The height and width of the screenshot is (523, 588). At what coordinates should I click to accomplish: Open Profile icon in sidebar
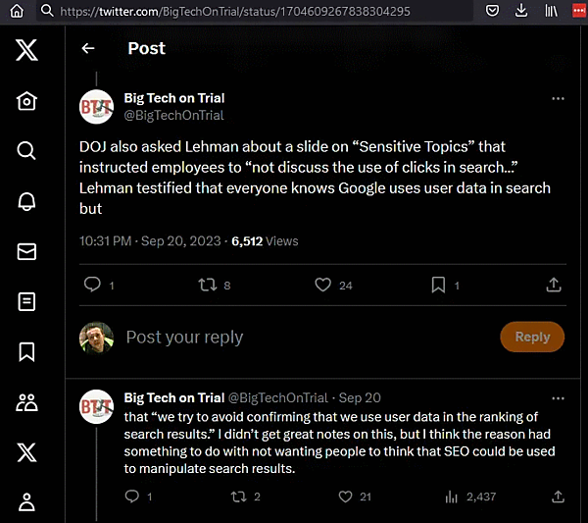coord(26,501)
